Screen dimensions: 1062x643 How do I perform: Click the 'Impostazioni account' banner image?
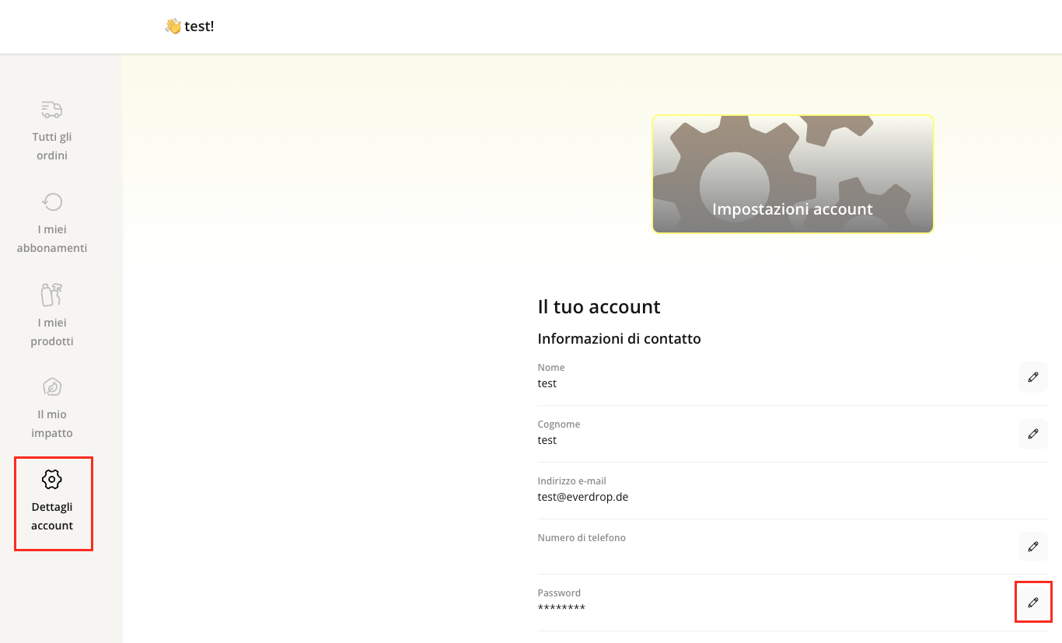792,174
